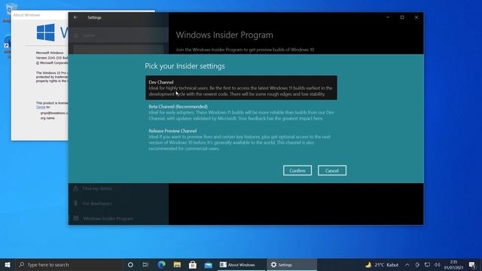Click the Settings sidebar search field
The height and width of the screenshot is (271, 482).
pos(118,50)
